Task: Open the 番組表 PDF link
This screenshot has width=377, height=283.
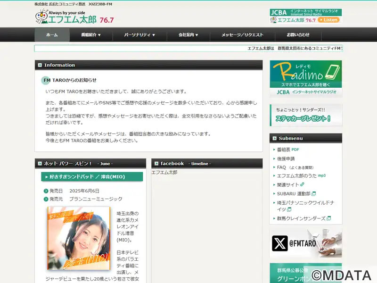Action: tap(288, 150)
